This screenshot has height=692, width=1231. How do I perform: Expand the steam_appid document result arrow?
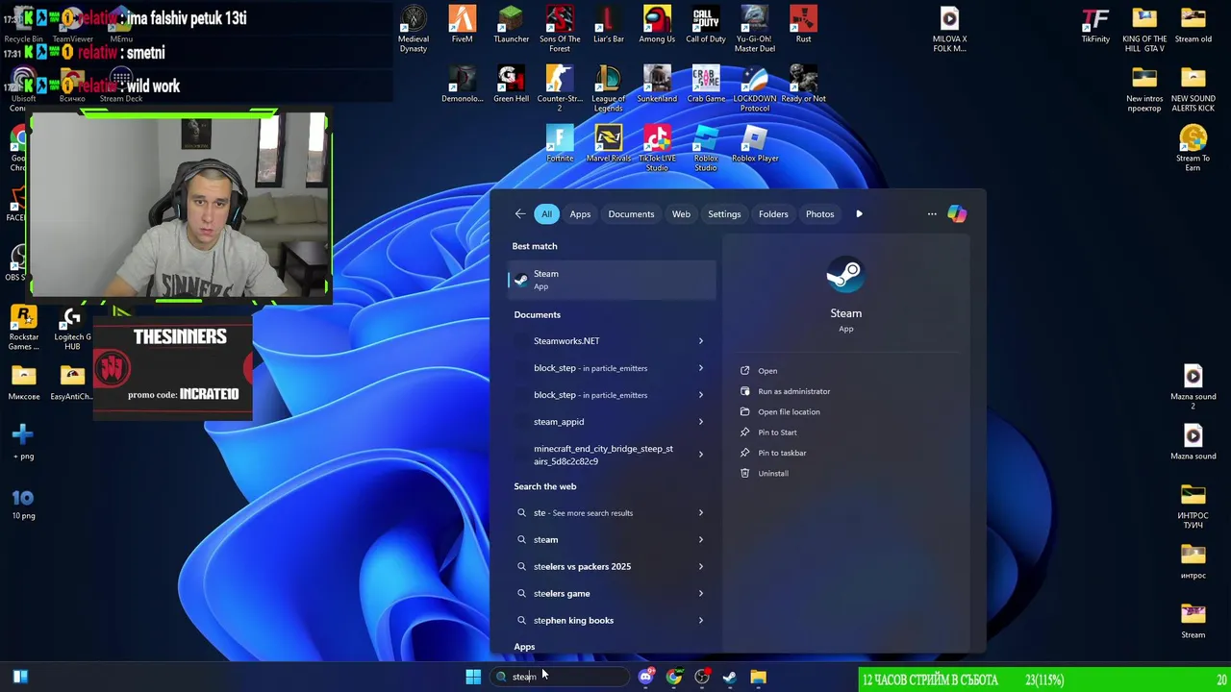coord(700,422)
